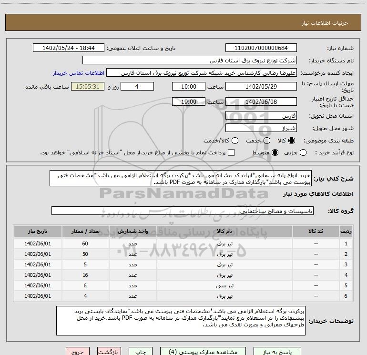
Task: Click the deadline time field 10:00
Action: 189,86
